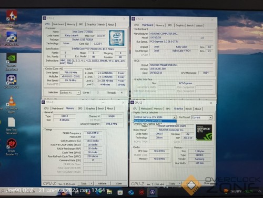Open the VLC media player shortcut
Image resolution: width=263 pixels, height=198 pixels.
12,104
